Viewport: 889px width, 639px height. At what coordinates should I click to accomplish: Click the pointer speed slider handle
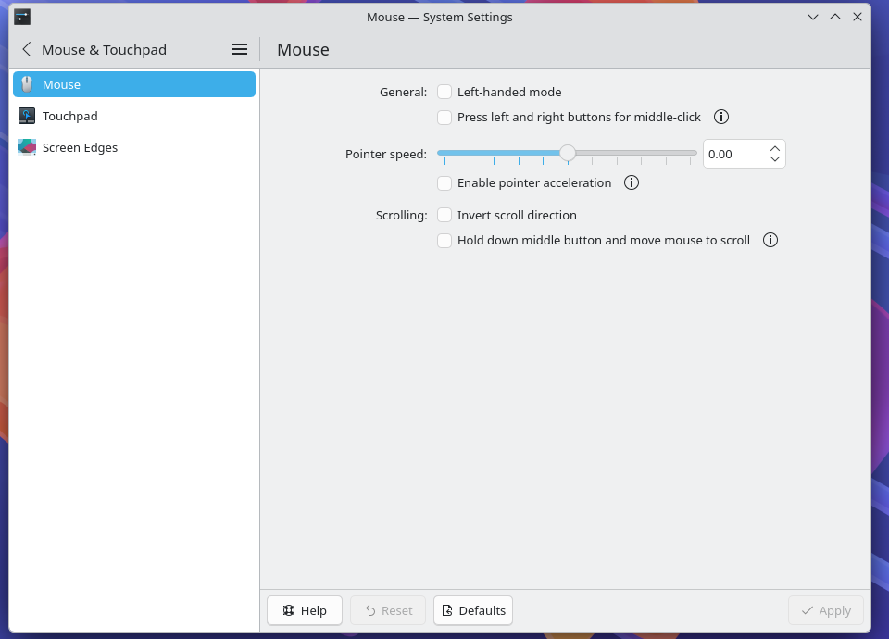pyautogui.click(x=568, y=153)
